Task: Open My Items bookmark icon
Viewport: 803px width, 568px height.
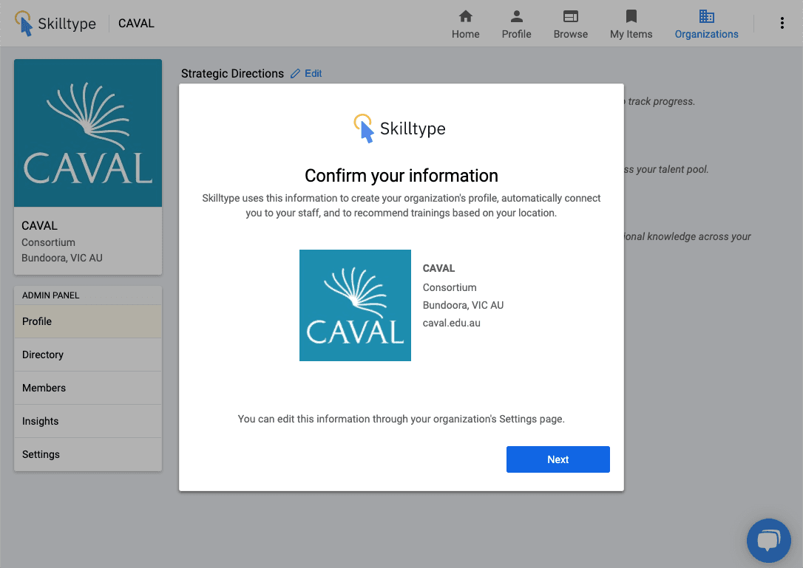Action: (x=631, y=16)
